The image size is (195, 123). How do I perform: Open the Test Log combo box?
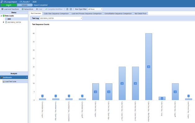point(61,18)
